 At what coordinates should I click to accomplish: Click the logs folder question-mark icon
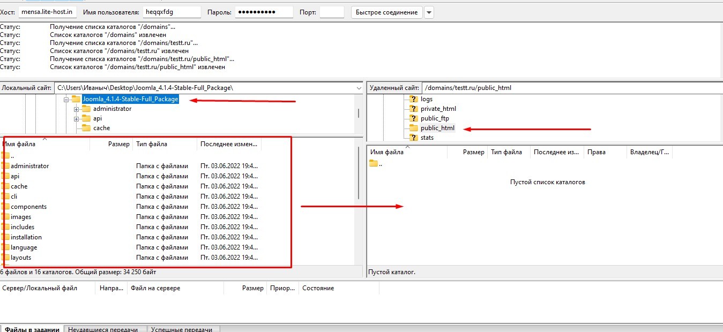[413, 99]
